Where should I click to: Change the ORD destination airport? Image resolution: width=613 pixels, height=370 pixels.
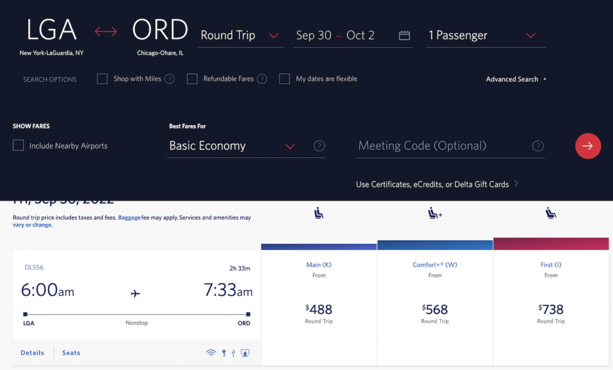[x=160, y=36]
